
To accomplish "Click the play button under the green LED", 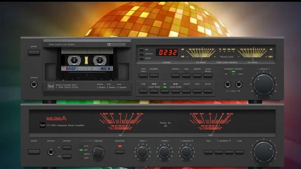I will click(165, 91).
